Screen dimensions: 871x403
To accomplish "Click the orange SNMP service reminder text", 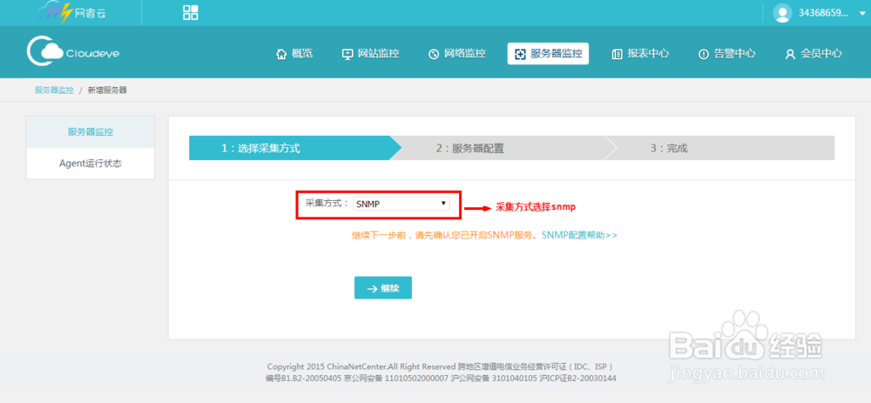I will [445, 235].
